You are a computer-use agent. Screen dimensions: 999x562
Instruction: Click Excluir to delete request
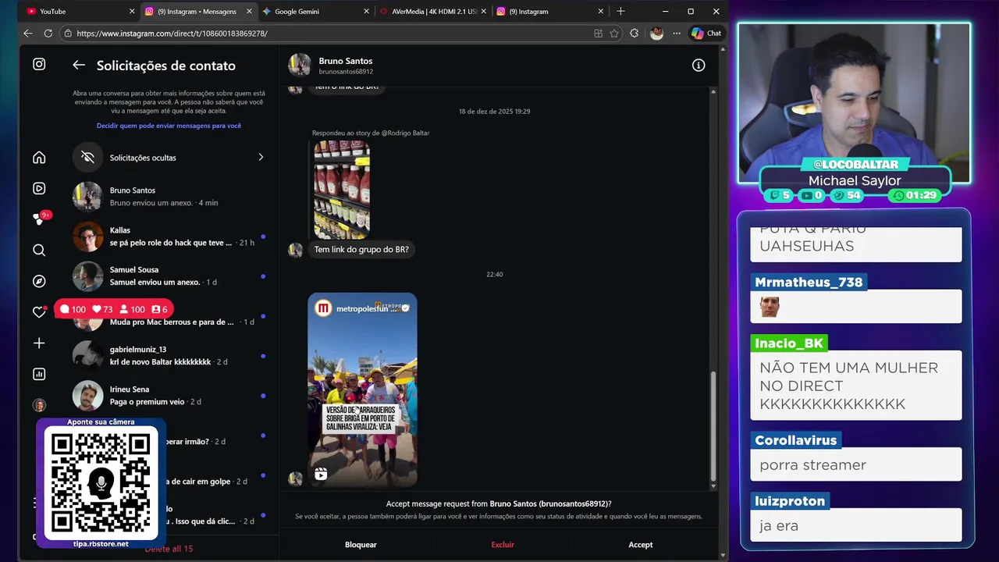[503, 545]
